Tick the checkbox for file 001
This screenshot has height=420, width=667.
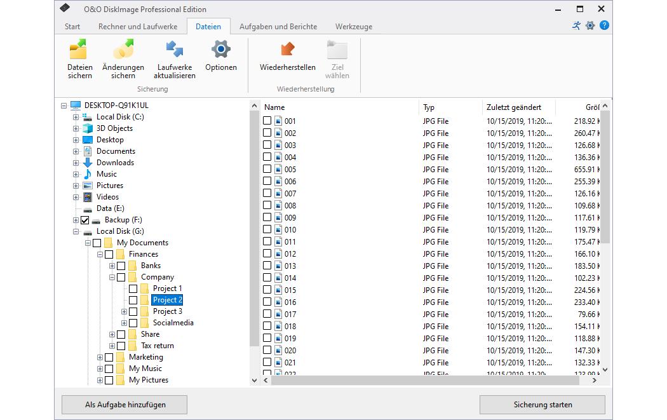tap(267, 121)
